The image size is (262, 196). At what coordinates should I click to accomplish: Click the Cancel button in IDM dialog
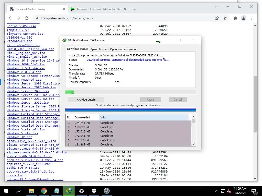pyautogui.click(x=178, y=100)
